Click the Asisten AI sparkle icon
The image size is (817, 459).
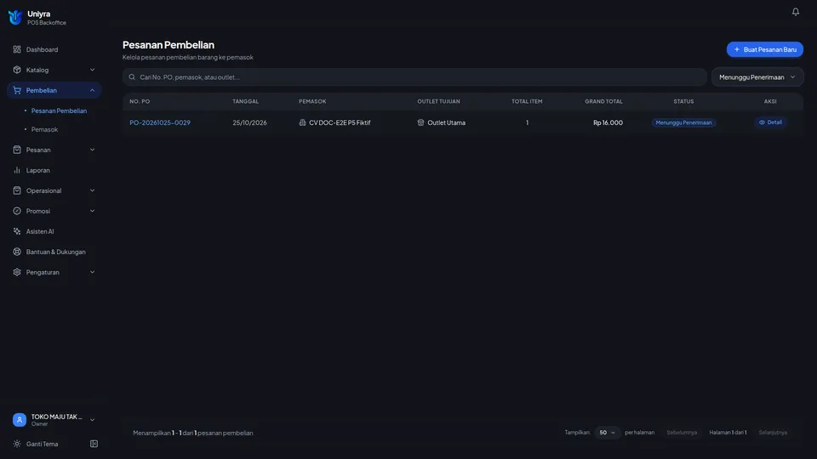(17, 231)
